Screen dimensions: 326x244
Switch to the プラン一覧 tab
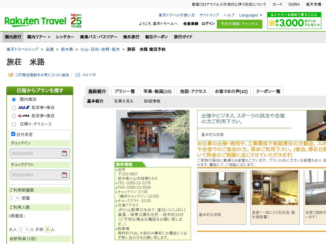pyautogui.click(x=124, y=91)
